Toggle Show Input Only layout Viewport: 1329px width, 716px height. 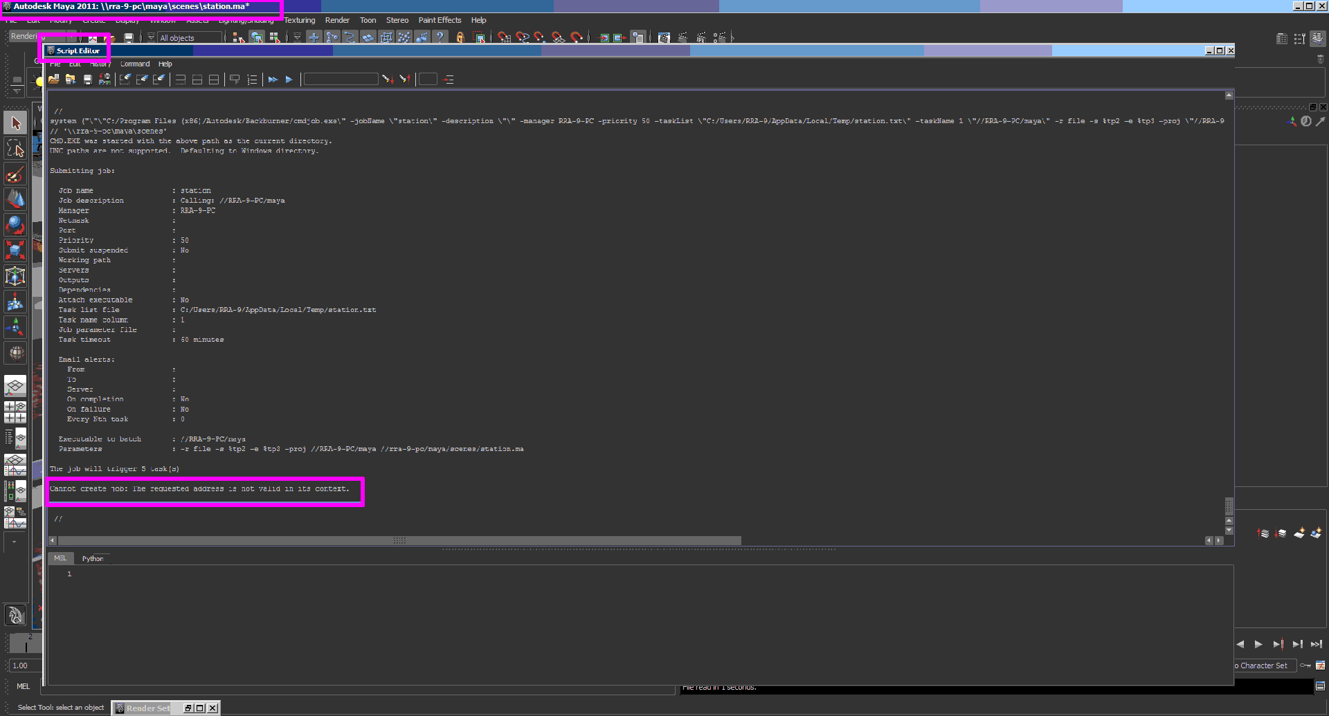point(197,80)
